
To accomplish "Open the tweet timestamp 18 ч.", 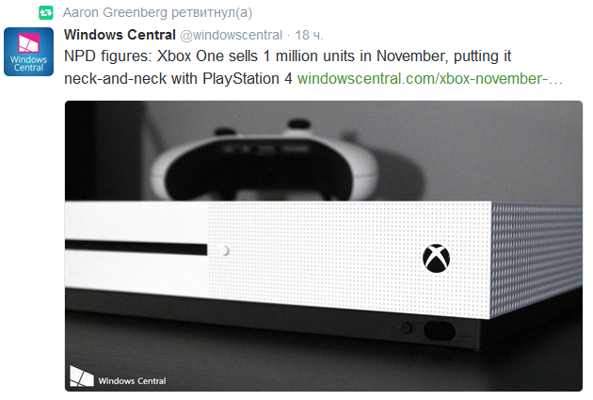I will 309,35.
